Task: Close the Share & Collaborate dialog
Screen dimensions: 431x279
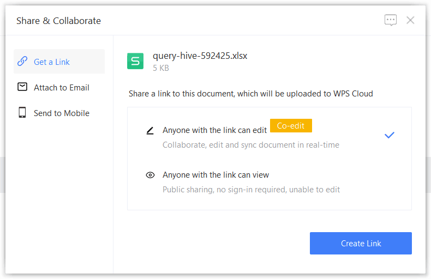Action: [410, 20]
